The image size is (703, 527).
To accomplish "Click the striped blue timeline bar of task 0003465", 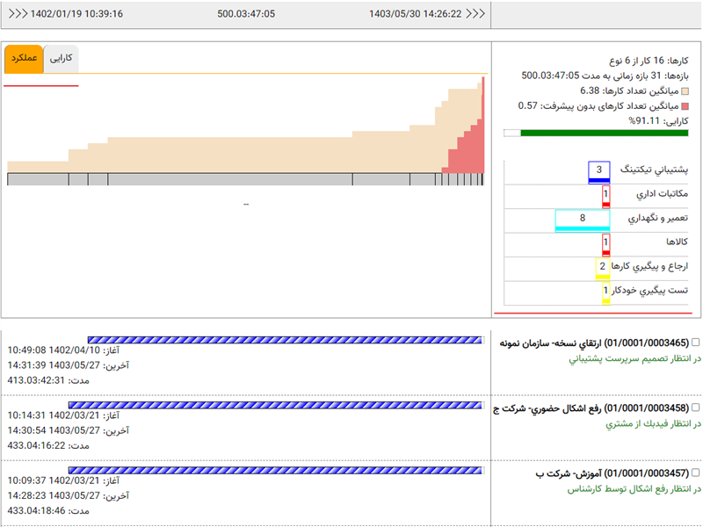I will click(x=285, y=340).
